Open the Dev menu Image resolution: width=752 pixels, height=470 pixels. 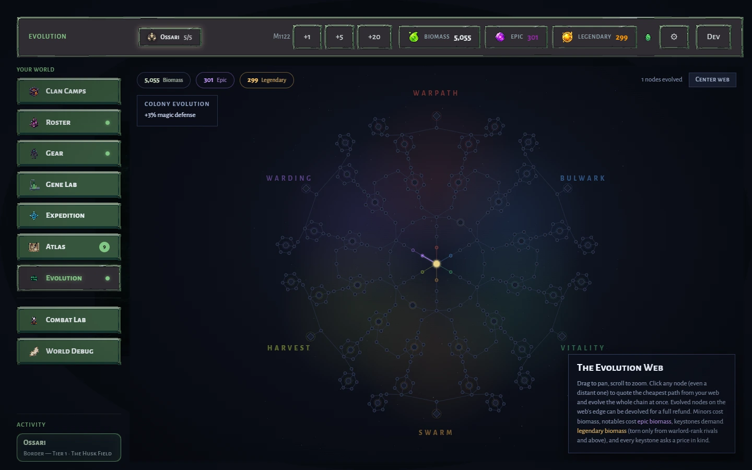click(x=713, y=37)
